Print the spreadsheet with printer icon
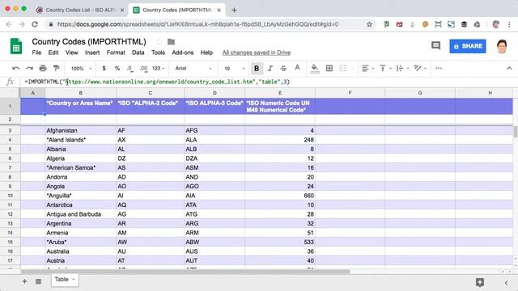 pyautogui.click(x=43, y=68)
